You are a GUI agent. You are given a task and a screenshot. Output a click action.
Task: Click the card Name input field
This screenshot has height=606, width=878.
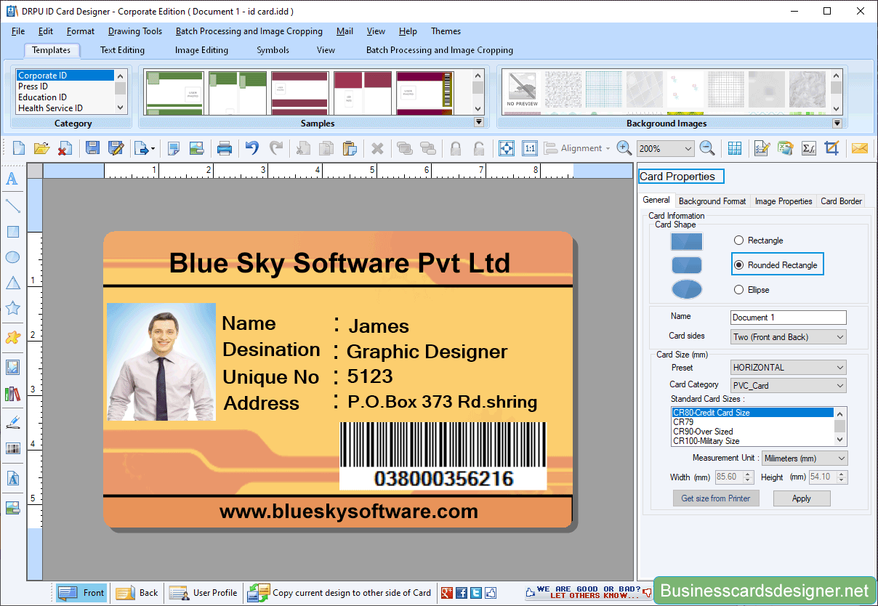[789, 318]
